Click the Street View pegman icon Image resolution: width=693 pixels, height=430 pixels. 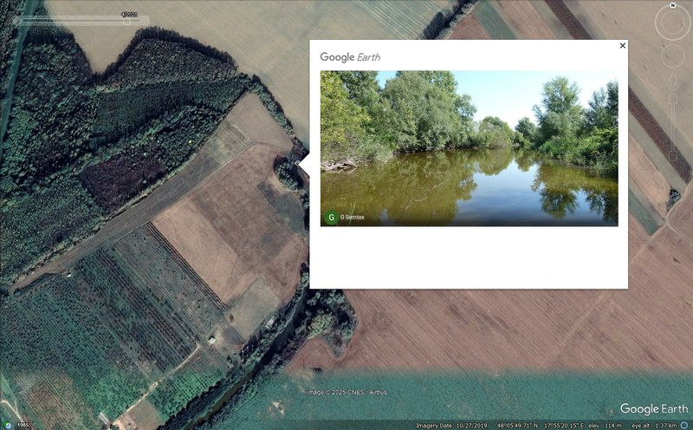click(673, 81)
